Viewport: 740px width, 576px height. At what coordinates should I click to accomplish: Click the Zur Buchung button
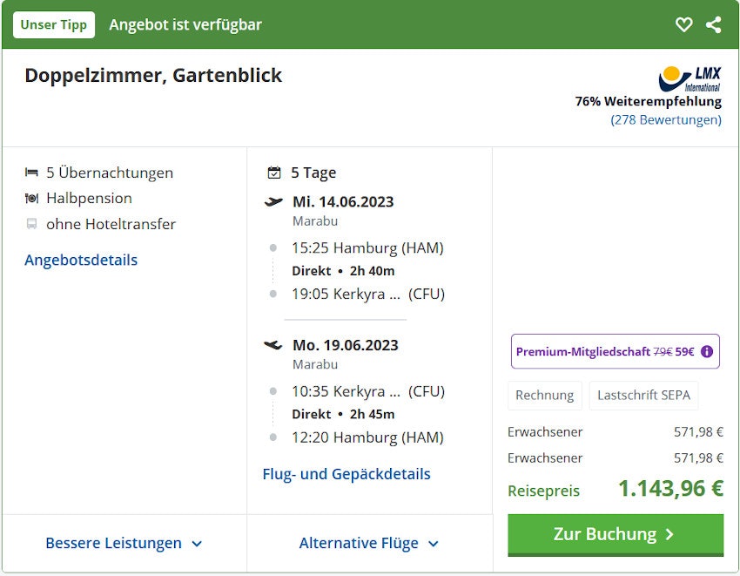(615, 534)
